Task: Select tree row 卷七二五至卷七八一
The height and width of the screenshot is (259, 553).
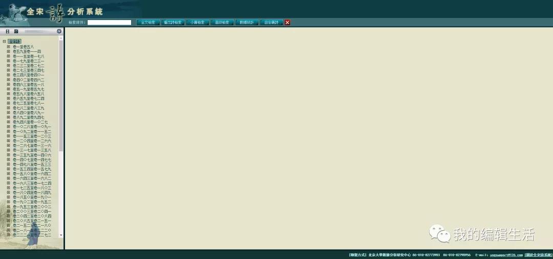Action: point(29,103)
